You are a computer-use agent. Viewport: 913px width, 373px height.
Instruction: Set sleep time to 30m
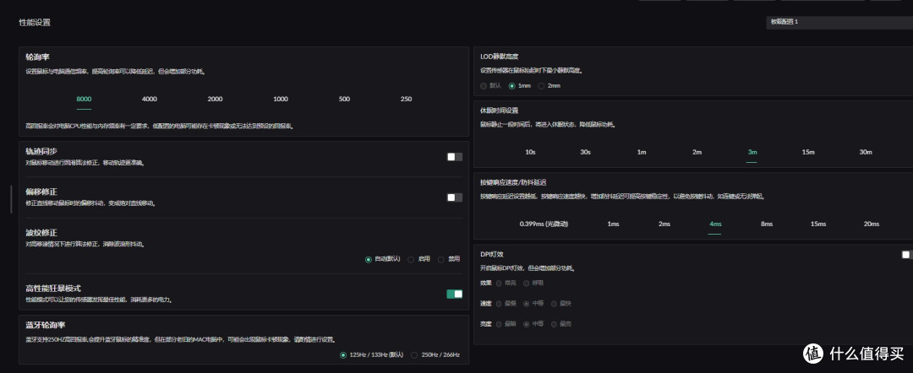(x=866, y=152)
